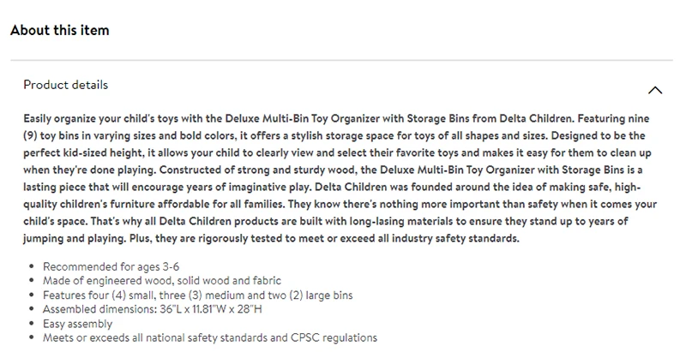Image resolution: width=686 pixels, height=352 pixels.
Task: Click the Recommended for ages 3-6 bullet
Action: (x=111, y=266)
